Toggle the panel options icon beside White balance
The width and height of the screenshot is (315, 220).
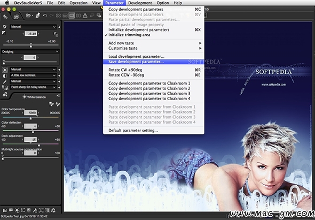(x=58, y=96)
